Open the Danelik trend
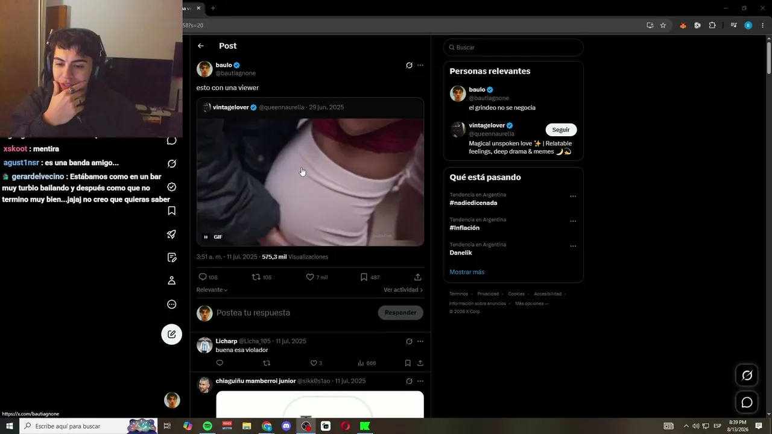The image size is (772, 434). (x=461, y=253)
